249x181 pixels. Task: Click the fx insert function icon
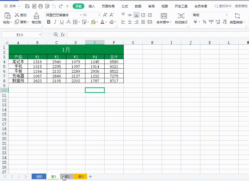[x=63, y=35]
